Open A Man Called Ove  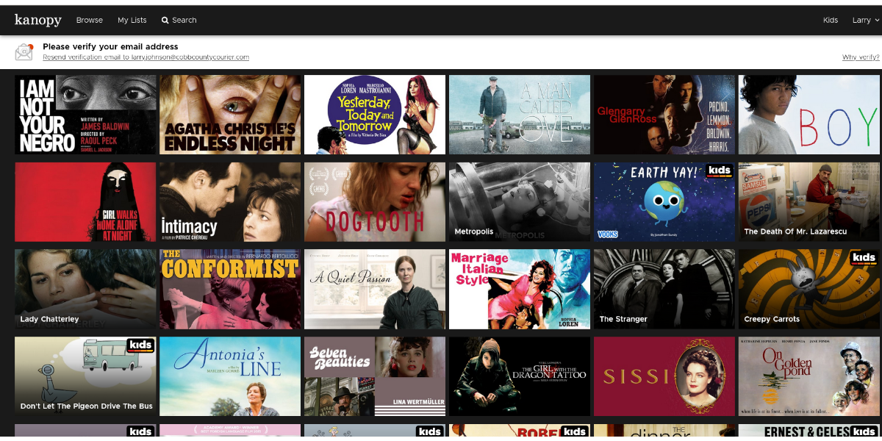click(x=520, y=114)
